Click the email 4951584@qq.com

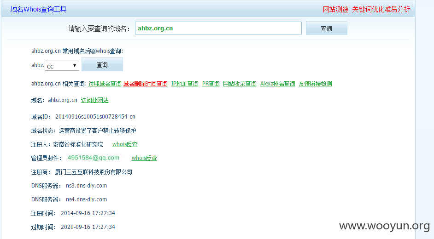pyautogui.click(x=94, y=158)
